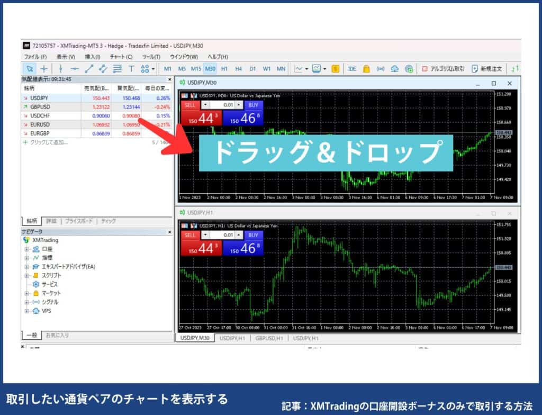Expand the VPS tree node
The height and width of the screenshot is (415, 542).
(26, 311)
